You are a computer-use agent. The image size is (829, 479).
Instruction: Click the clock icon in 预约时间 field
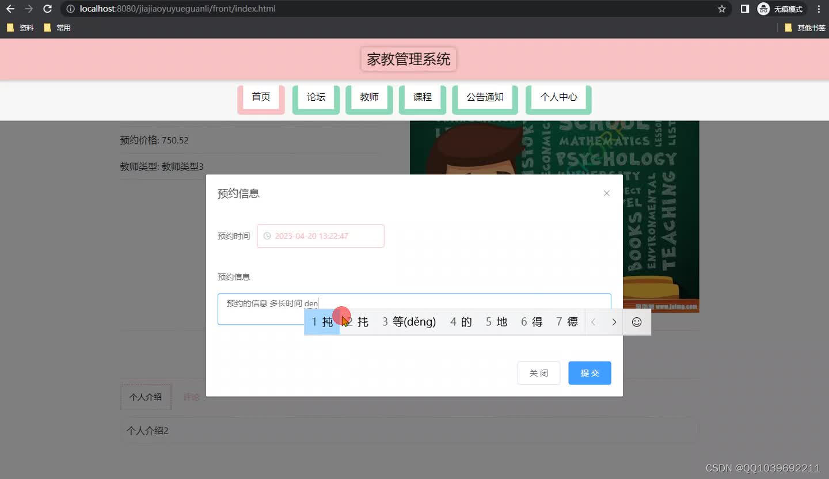point(266,235)
